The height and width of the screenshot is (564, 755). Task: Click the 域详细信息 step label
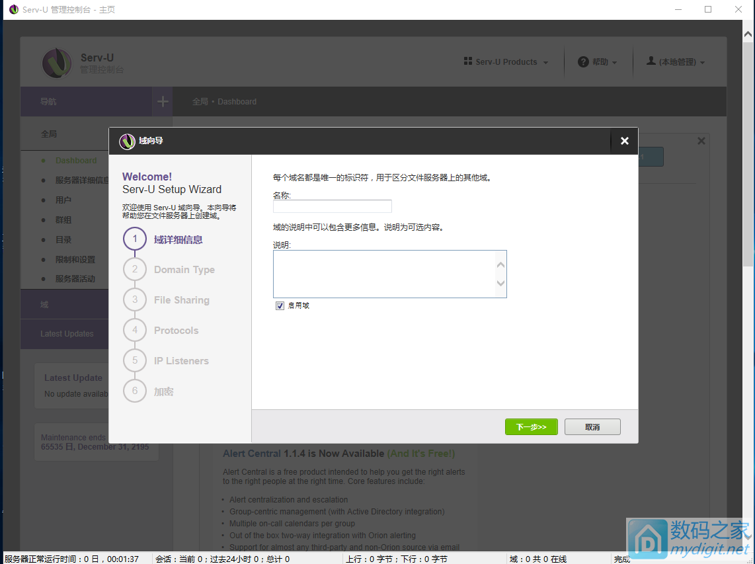click(178, 239)
